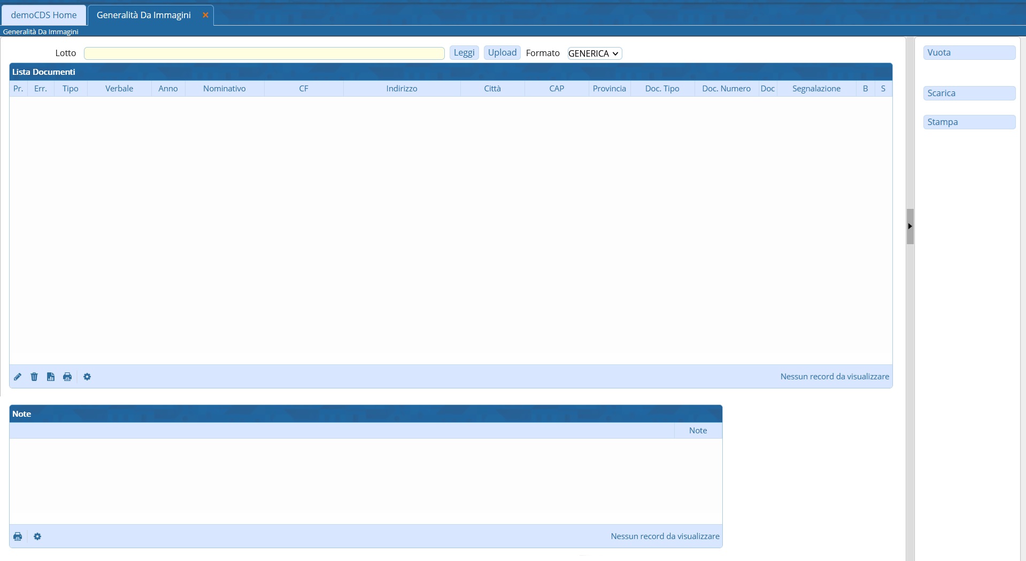Viewport: 1026px width, 561px height.
Task: Click the trash delete icon in Lista Documenti
Action: point(34,377)
